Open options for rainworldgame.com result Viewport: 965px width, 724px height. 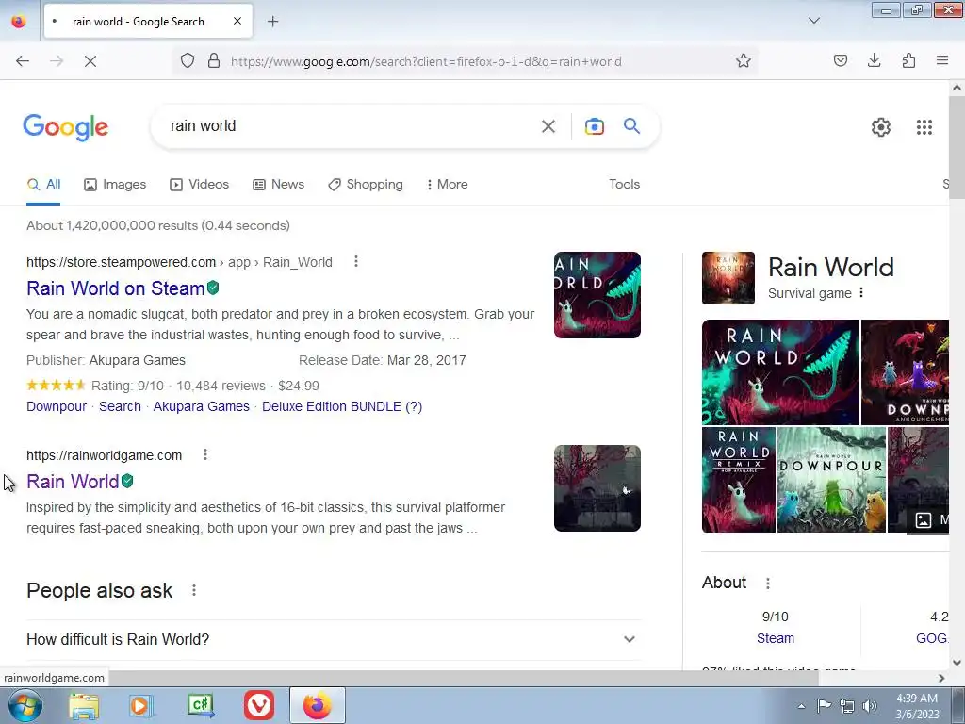coord(204,455)
